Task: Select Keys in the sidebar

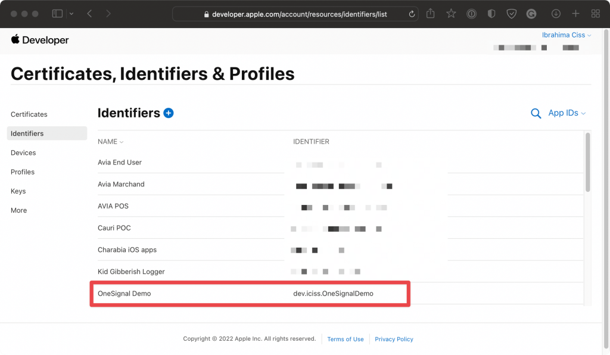Action: [x=18, y=191]
